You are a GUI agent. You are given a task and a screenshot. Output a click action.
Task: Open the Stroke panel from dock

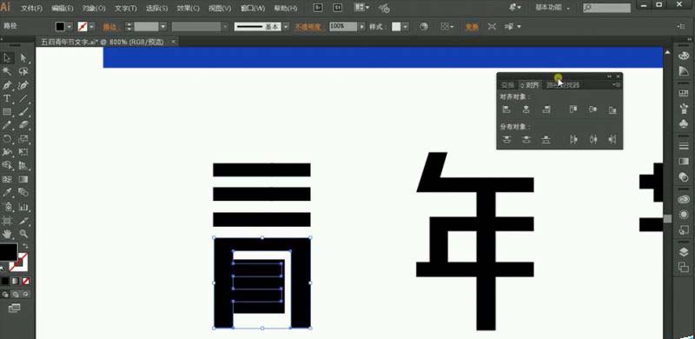point(684,145)
